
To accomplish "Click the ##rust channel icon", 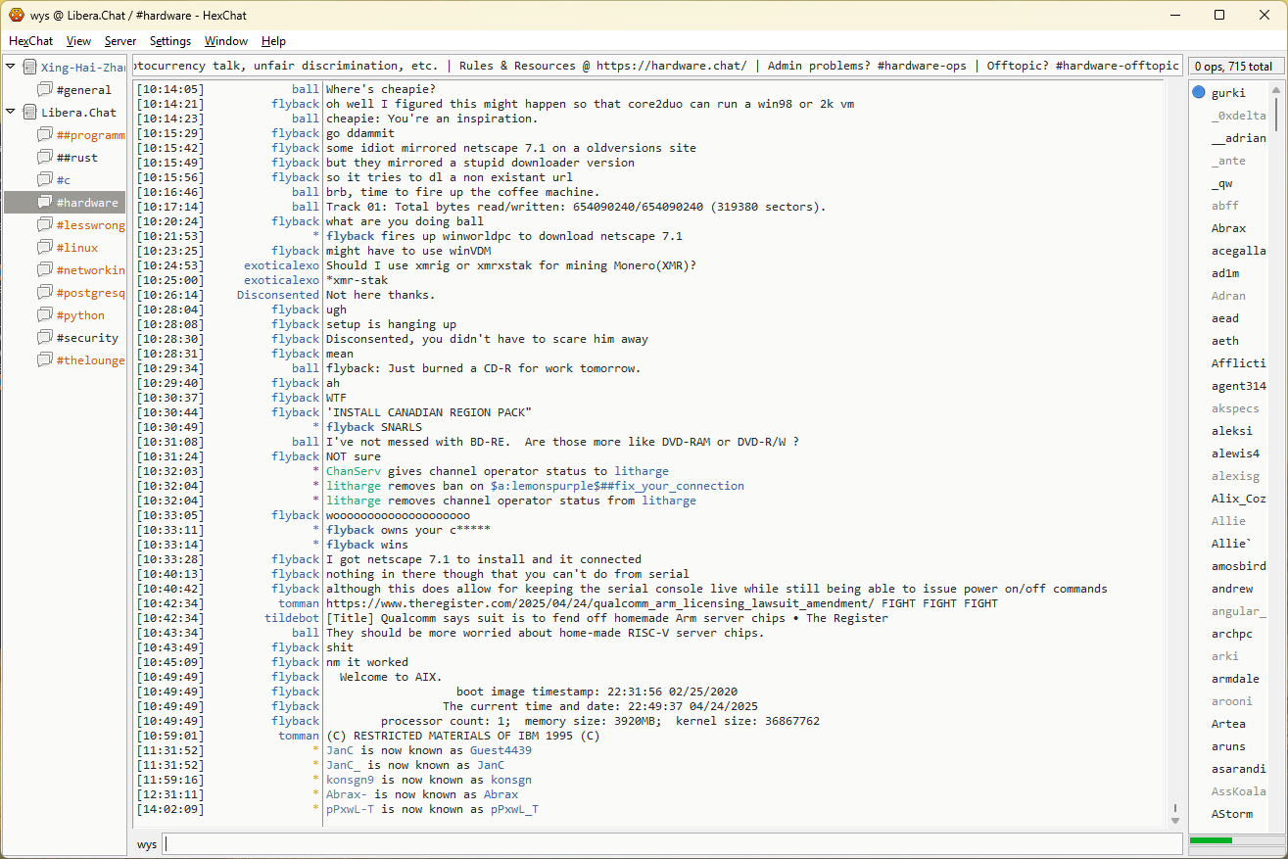I will pos(45,158).
